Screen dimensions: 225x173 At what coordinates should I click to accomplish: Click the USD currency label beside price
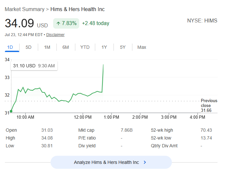click(x=42, y=25)
